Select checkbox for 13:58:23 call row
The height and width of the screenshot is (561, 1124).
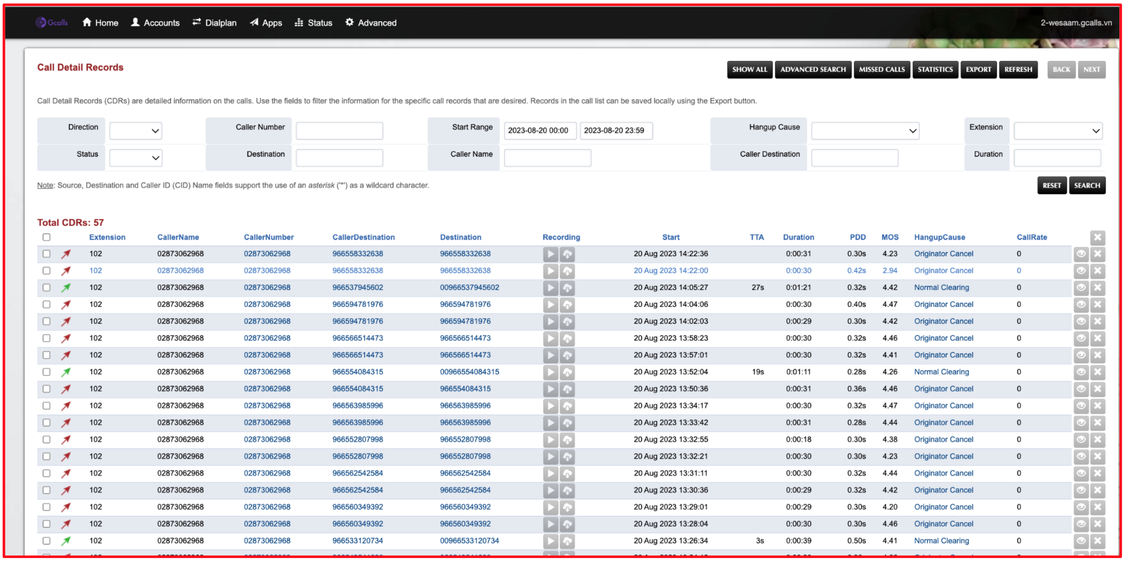click(47, 338)
